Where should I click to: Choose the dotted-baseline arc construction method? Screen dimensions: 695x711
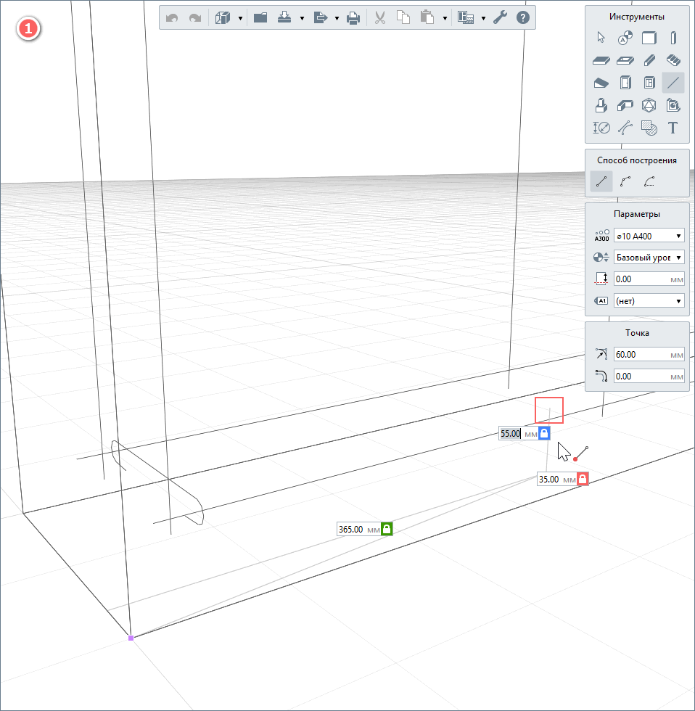click(x=650, y=182)
